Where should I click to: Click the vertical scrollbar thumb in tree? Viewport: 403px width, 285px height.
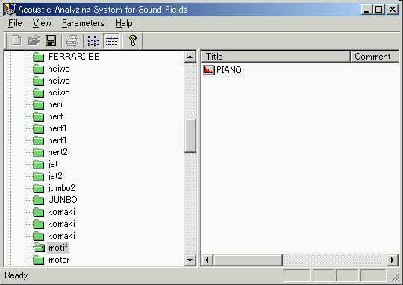(x=190, y=136)
